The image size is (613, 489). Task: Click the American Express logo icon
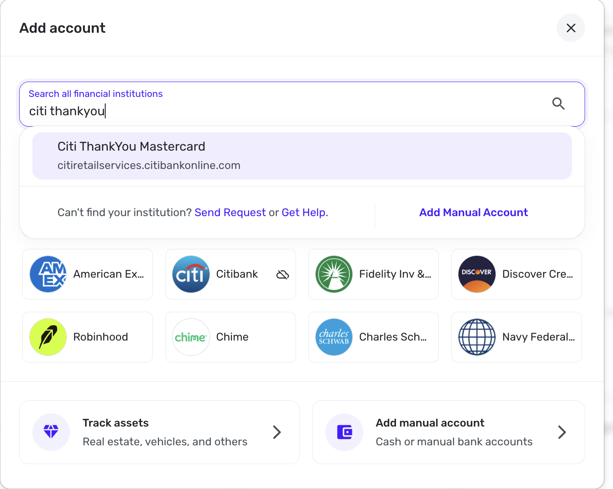(x=48, y=274)
